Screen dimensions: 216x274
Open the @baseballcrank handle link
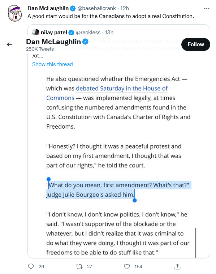tap(96, 8)
